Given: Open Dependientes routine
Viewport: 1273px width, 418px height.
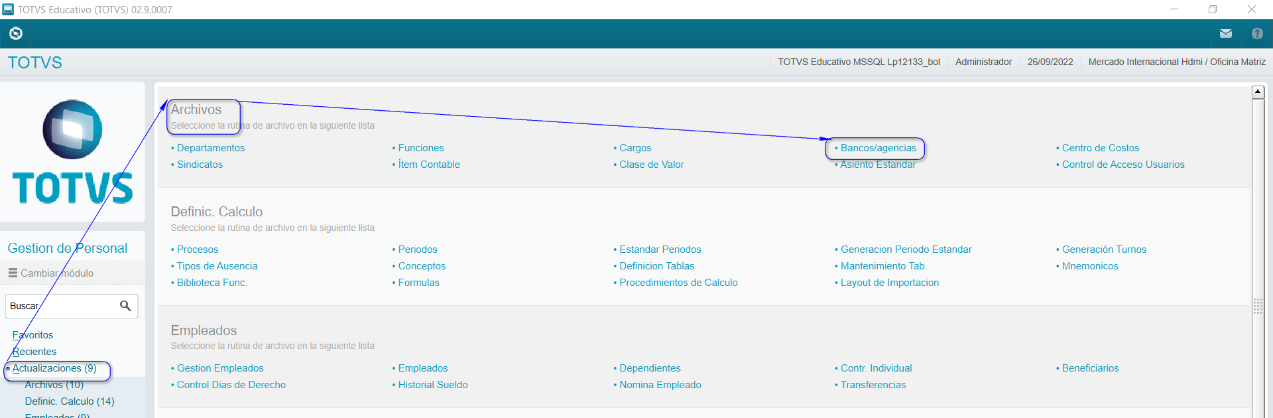Looking at the screenshot, I should 650,368.
